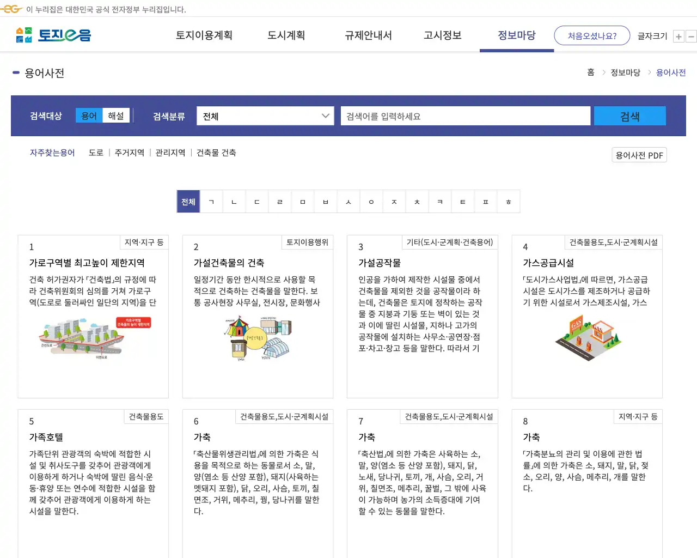Select the 전체 consonant filter

pyautogui.click(x=188, y=201)
